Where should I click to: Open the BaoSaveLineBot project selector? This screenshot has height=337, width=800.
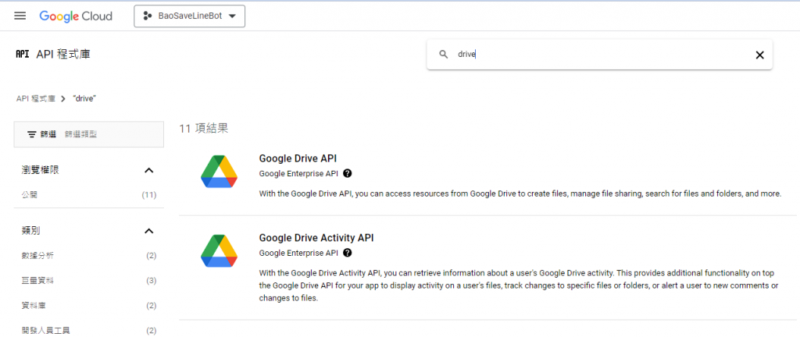point(189,16)
